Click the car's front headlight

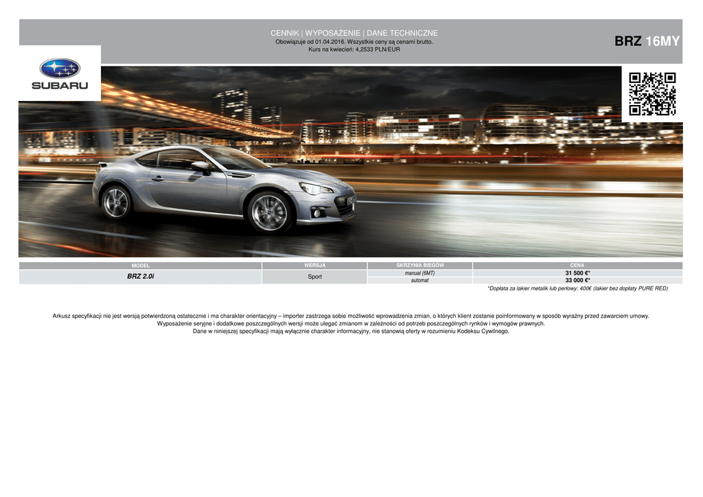pos(316,189)
